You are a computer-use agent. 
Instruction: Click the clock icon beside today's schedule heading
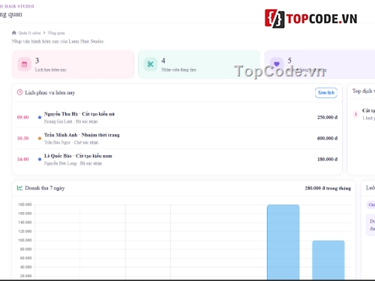pyautogui.click(x=19, y=92)
